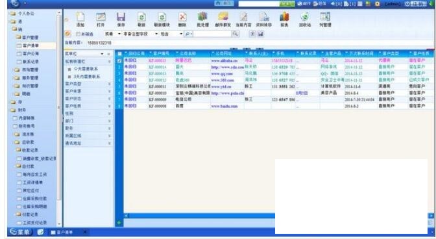Screen dimensions: 436x239
Task: Open the search-type dropdown left of search box
Action: pyautogui.click(x=189, y=34)
